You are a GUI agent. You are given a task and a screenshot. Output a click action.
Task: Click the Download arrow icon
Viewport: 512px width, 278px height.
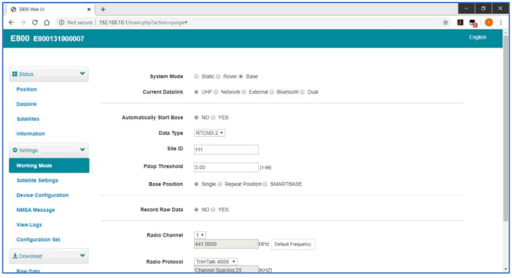click(15, 256)
